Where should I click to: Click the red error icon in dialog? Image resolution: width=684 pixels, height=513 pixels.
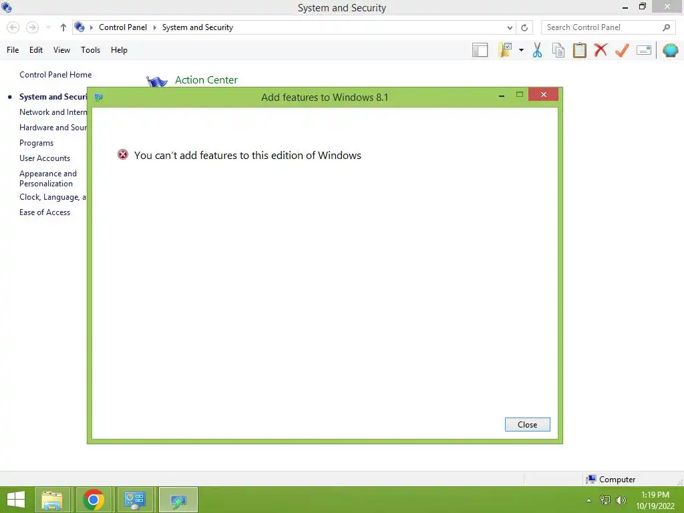123,154
